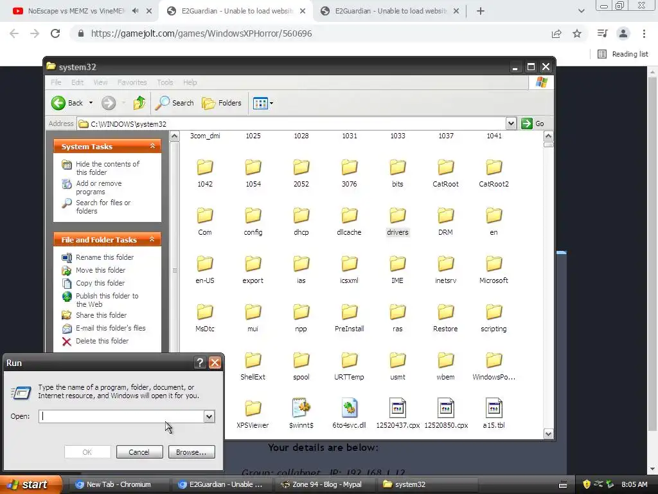Open the Favorites menu
The width and height of the screenshot is (658, 494).
[x=132, y=82]
